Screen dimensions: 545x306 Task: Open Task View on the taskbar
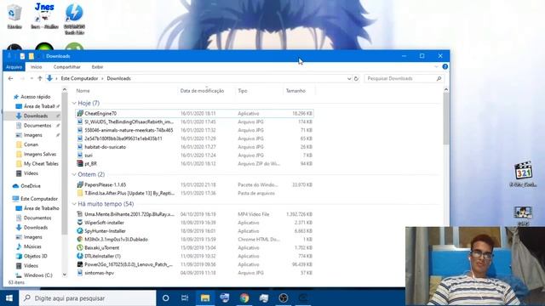click(x=185, y=298)
